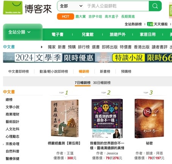Click the 天天爆殺 icon in top bar
This screenshot has width=172, height=164.
pos(150,24)
